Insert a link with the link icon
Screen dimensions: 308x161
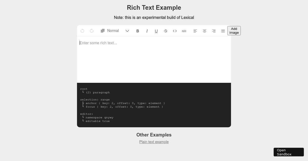[x=184, y=31]
